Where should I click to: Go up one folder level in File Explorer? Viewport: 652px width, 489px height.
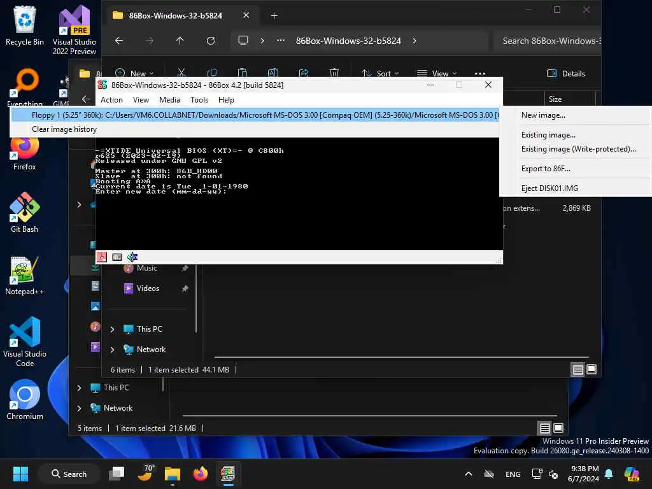point(180,41)
